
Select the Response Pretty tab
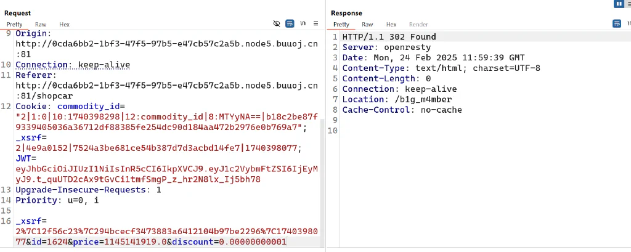coord(341,25)
